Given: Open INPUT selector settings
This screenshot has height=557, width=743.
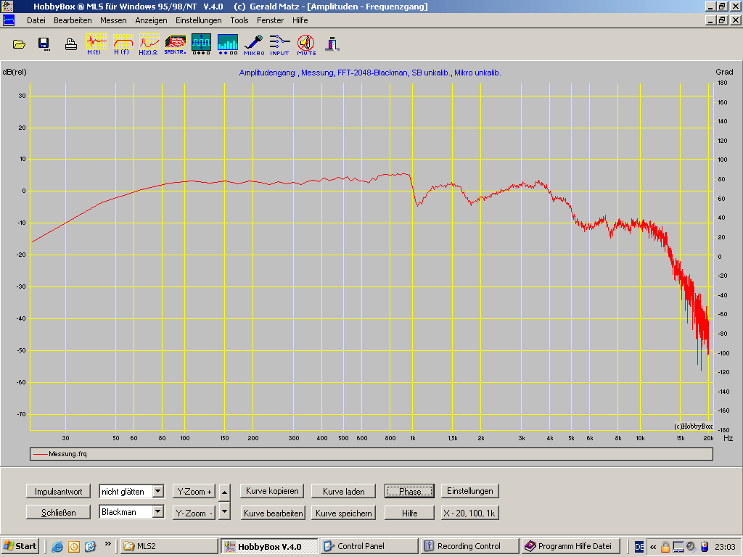Looking at the screenshot, I should coord(279,45).
